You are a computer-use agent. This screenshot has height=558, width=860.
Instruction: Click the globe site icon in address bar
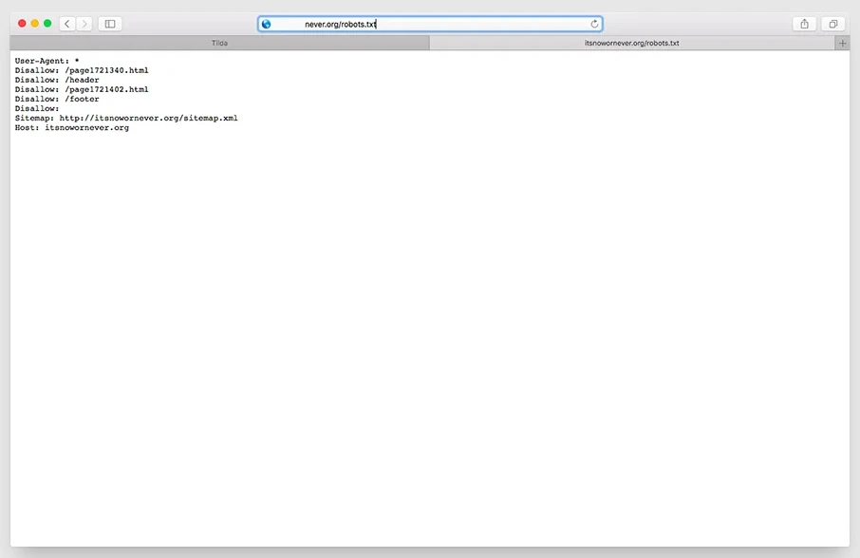pyautogui.click(x=267, y=24)
